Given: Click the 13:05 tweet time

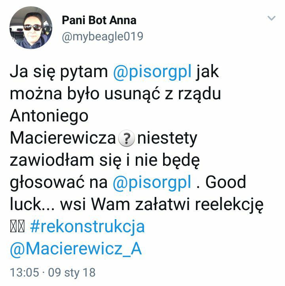Looking at the screenshot, I should tap(25, 273).
